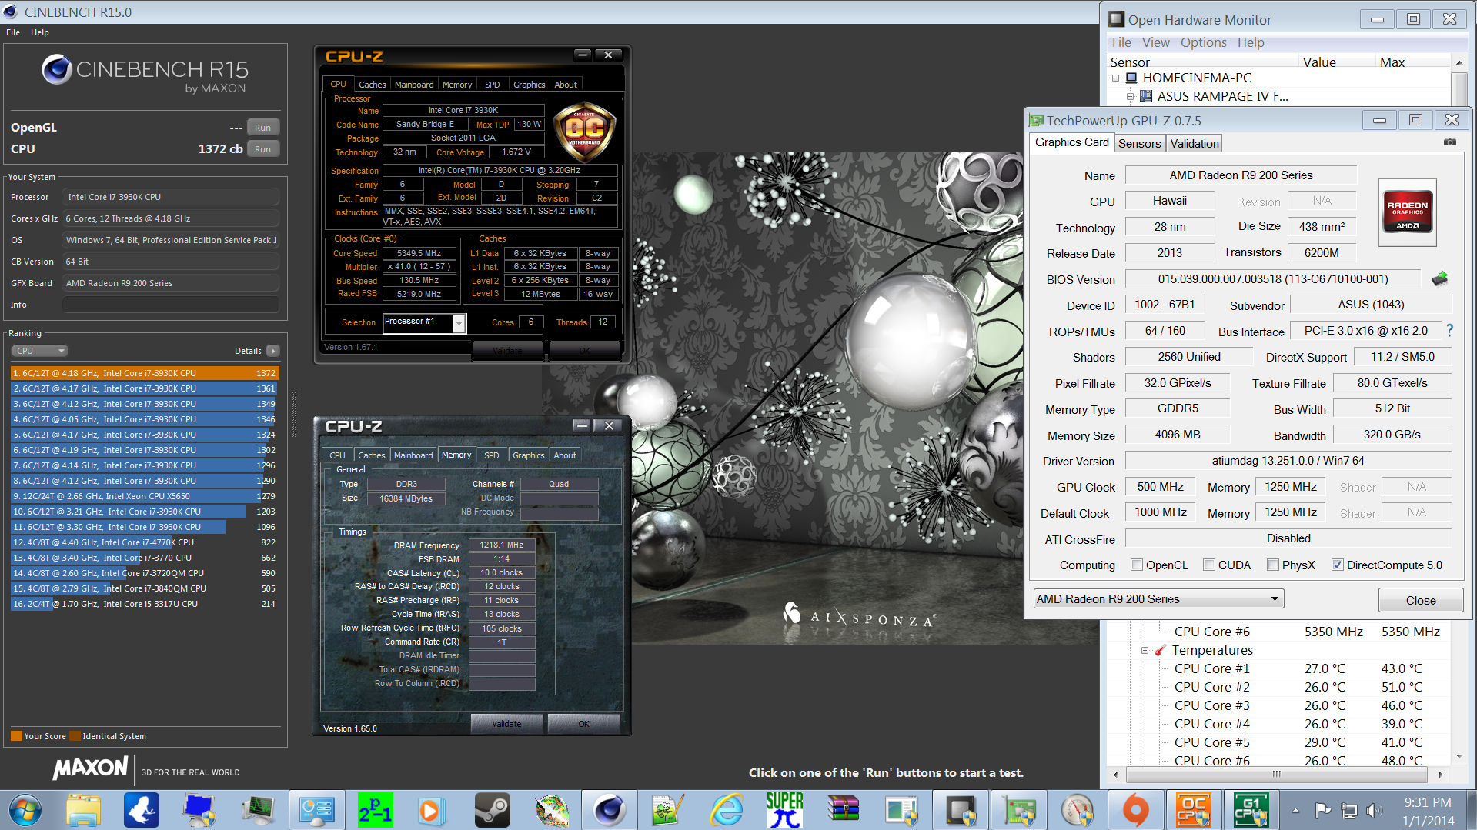Collapse the ASUS RAMPAGE IV tree node

[x=1130, y=96]
